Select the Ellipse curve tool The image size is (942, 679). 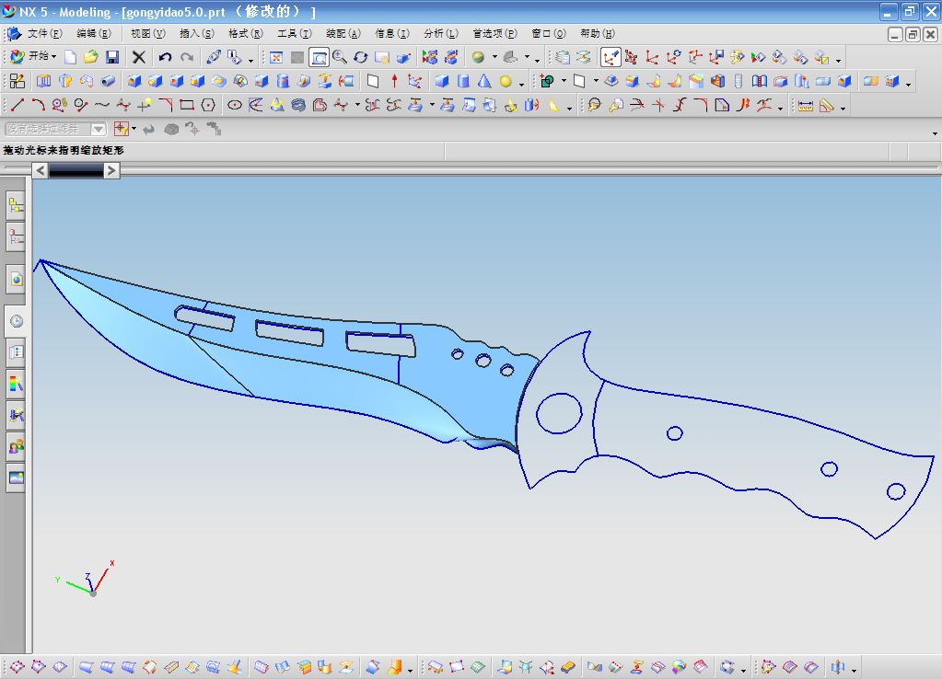pos(234,106)
